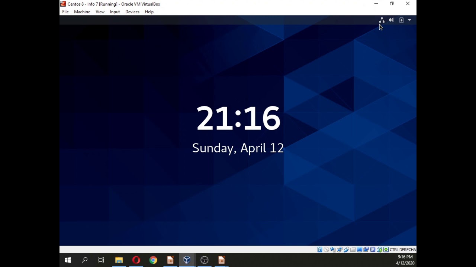Click the battery charging icon in CentOS top bar
Viewport: 476px width, 267px height.
[x=401, y=20]
